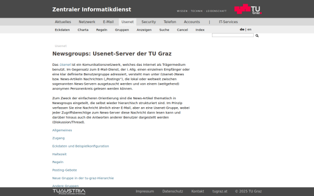
Task: Click the TU Graz logo
Action: [x=248, y=9]
